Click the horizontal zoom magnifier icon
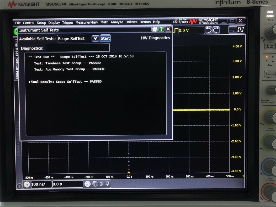This screenshot has height=207, width=276. click(88, 184)
